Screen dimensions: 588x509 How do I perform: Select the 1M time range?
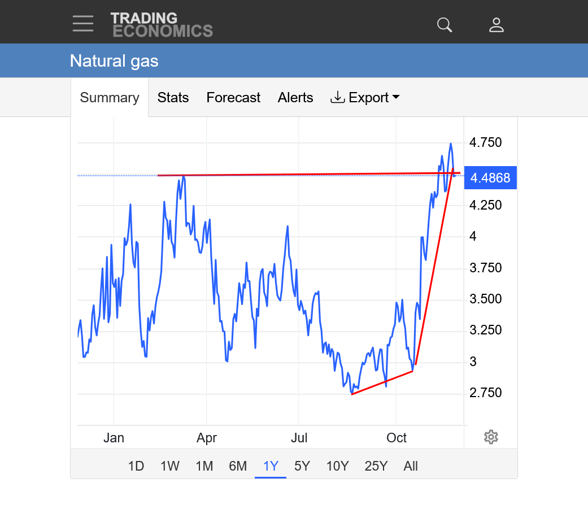pos(204,466)
